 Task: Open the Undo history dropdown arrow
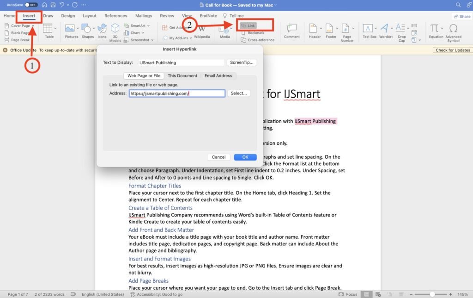(68, 5)
